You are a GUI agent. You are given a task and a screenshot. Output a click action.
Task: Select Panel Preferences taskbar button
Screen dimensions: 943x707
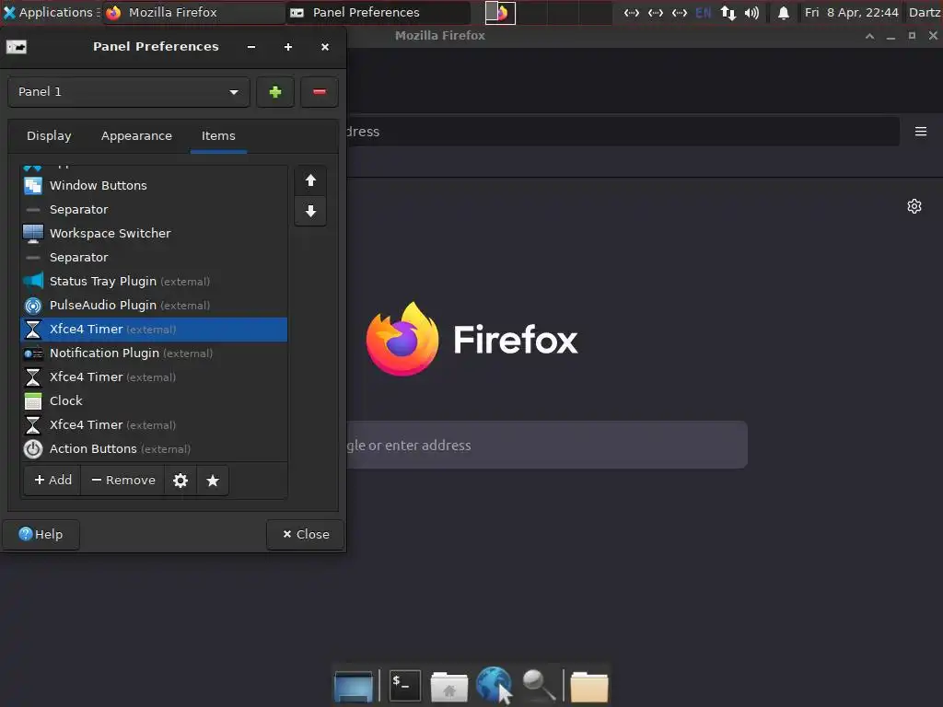tap(379, 12)
